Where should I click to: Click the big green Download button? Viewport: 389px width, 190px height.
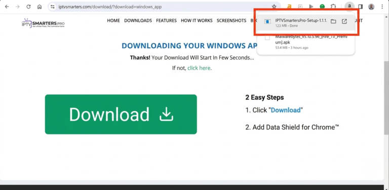point(121,115)
